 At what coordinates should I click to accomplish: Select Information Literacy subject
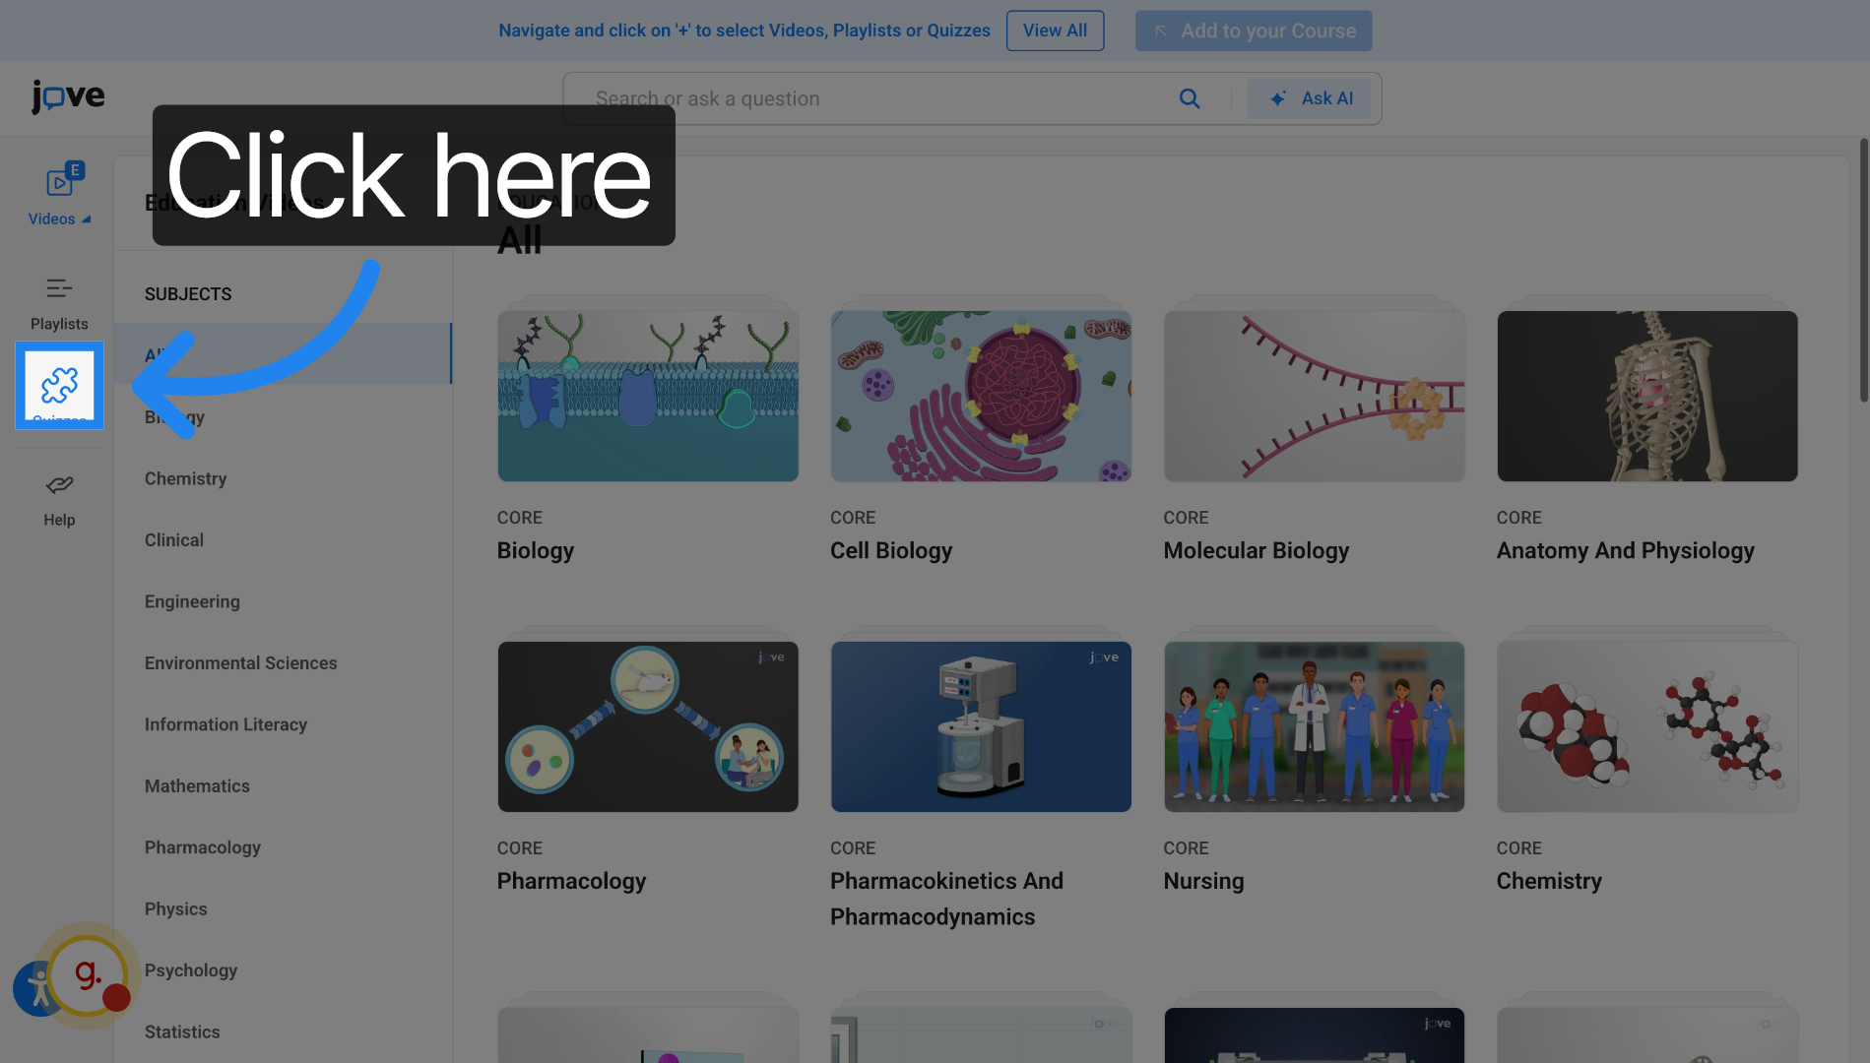point(226,724)
